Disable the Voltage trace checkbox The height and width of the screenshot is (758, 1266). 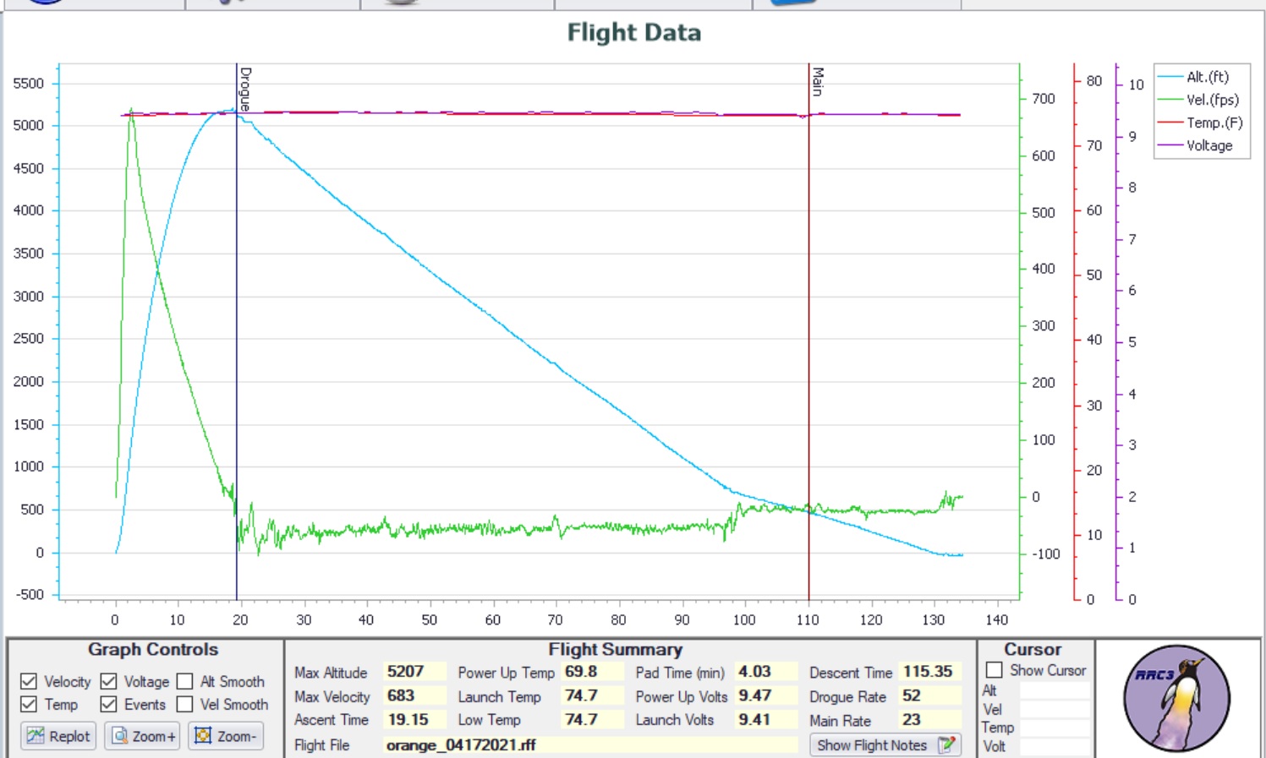click(x=109, y=681)
